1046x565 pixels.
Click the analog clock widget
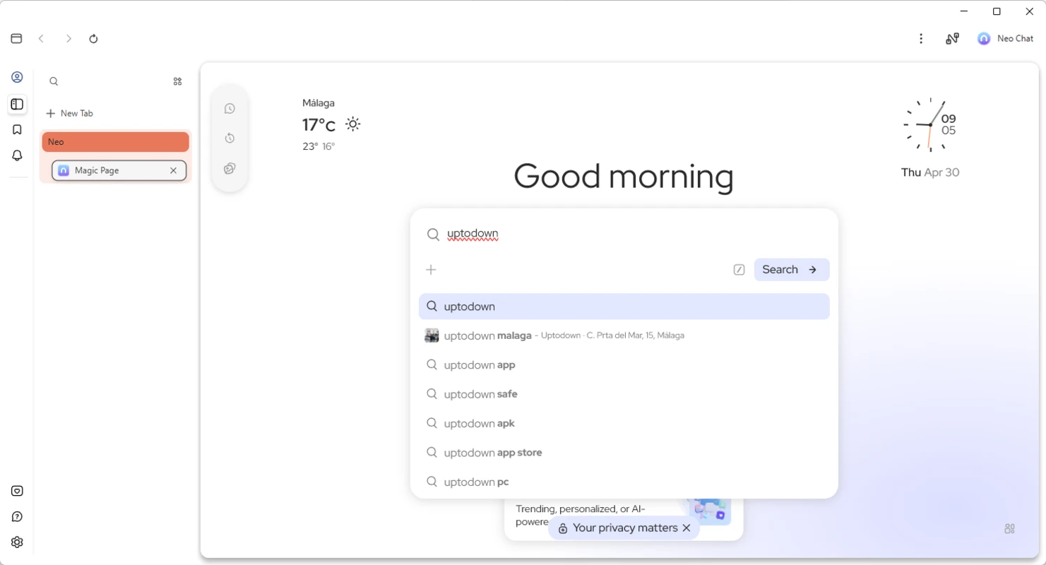click(929, 125)
